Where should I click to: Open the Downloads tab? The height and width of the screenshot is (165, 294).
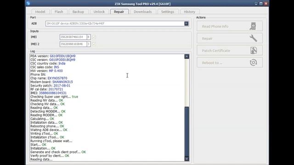[x=143, y=11]
